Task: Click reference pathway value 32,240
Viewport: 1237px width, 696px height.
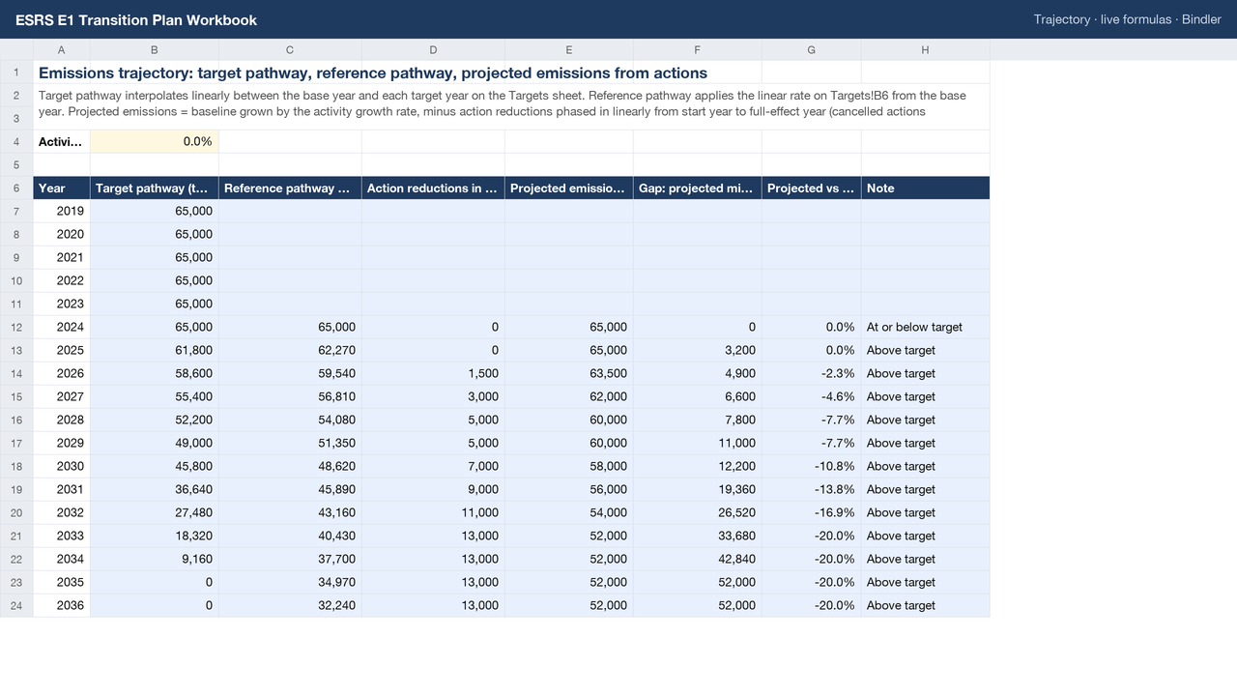Action: (290, 605)
